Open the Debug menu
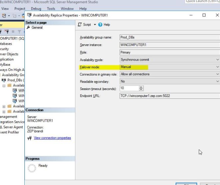 (36, 9)
